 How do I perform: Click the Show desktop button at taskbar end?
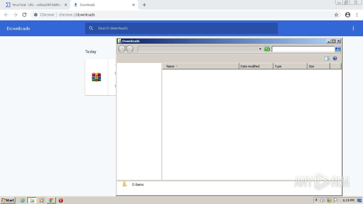(x=360, y=200)
